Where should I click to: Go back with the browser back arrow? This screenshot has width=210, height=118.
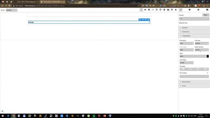pyautogui.click(x=2, y=6)
